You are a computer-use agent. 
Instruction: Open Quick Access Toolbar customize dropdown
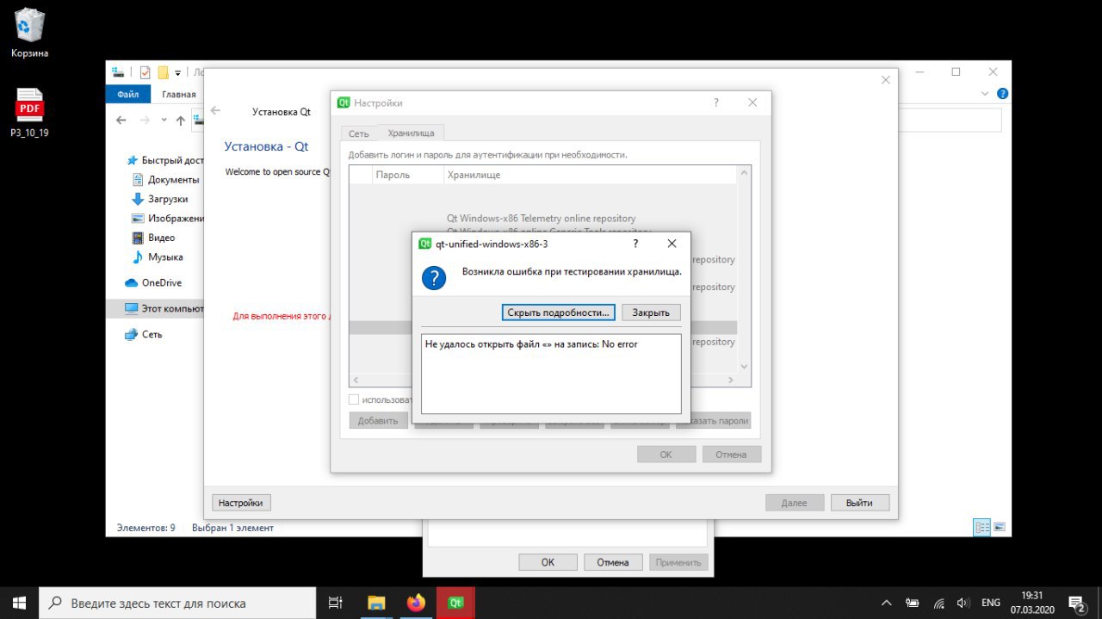click(x=178, y=73)
